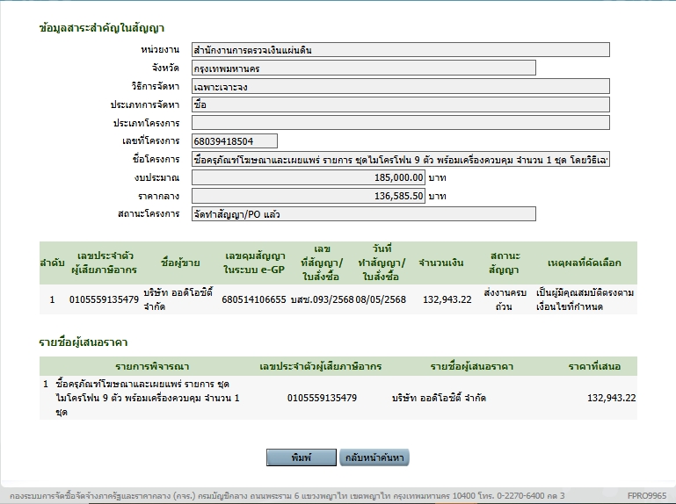The image size is (676, 504).
Task: Click contract date 08/05/2568
Action: 381,299
